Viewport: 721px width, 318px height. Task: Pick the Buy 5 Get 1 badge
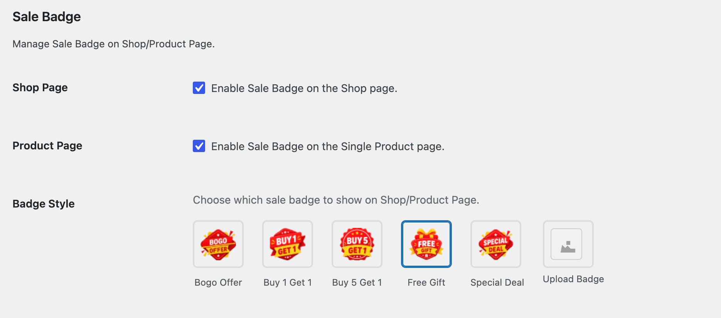(x=357, y=244)
